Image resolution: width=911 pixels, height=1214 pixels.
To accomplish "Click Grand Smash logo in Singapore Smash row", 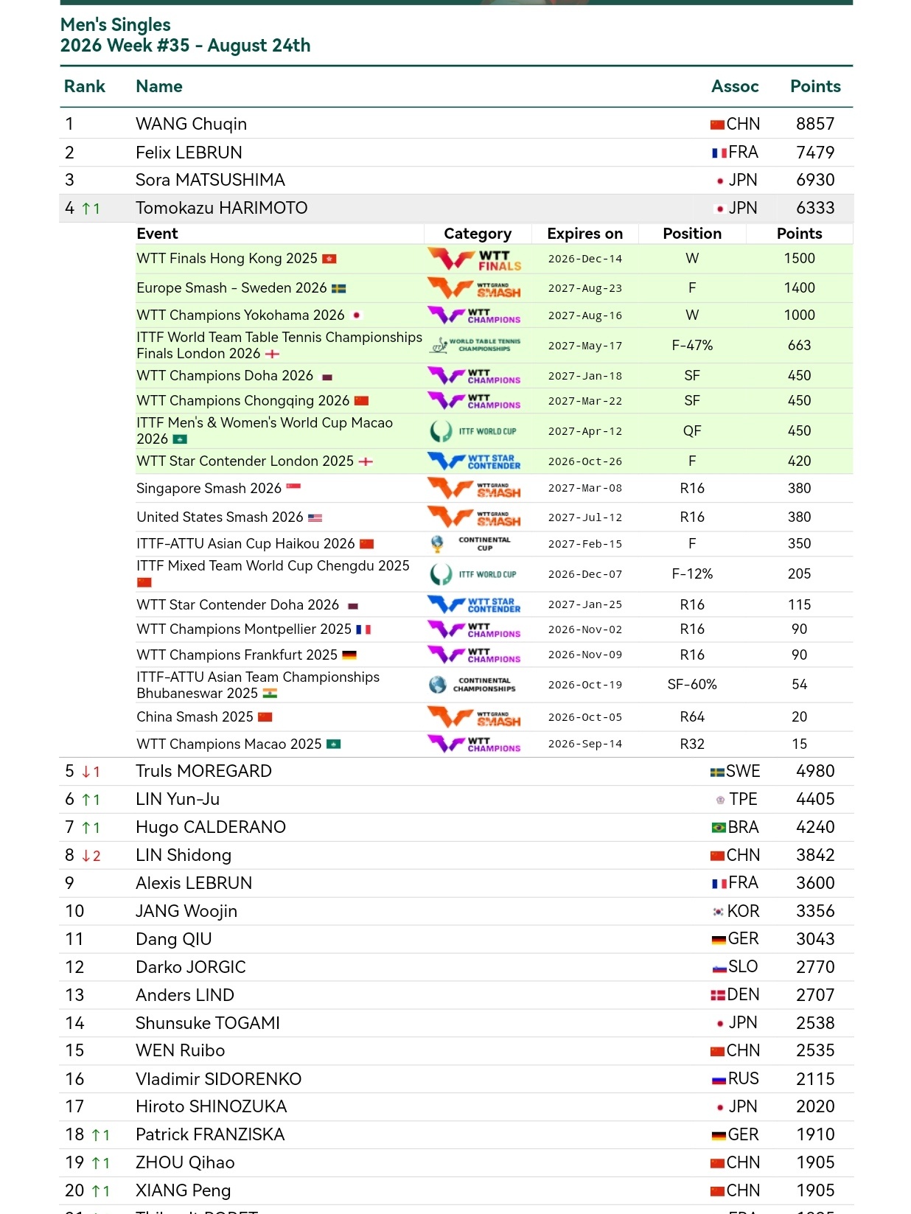I will tap(475, 489).
